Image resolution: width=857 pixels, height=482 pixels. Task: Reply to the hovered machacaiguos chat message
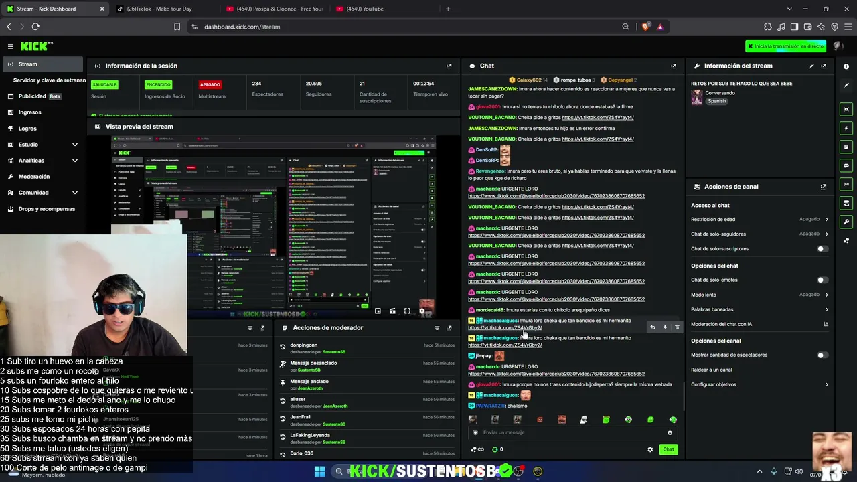653,327
